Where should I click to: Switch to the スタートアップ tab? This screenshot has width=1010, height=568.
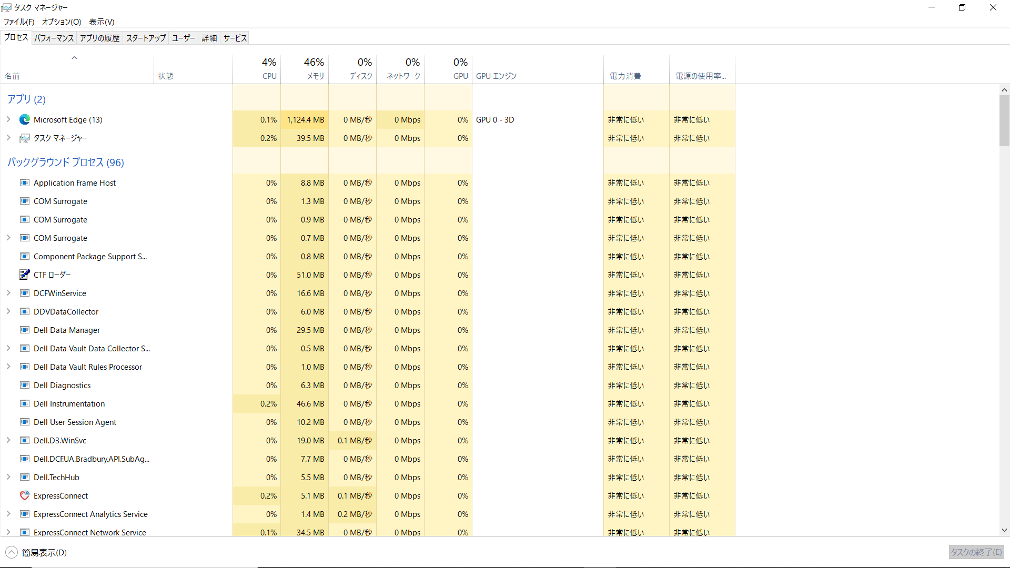click(146, 38)
